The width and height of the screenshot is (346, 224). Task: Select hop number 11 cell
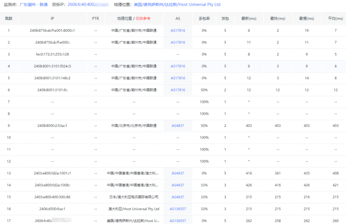9,149
